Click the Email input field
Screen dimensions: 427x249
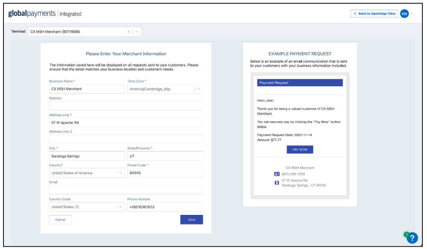[126, 190]
